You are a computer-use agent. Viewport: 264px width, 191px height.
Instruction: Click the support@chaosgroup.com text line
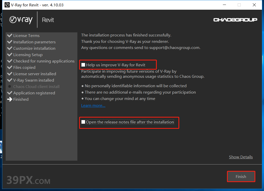(x=141, y=48)
